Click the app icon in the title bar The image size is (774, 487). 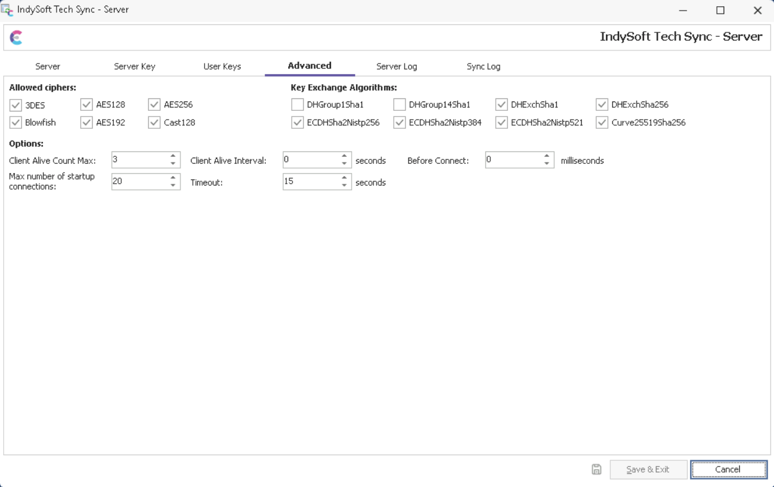(7, 10)
